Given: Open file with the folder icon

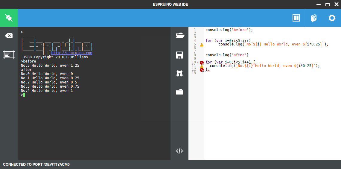Looking at the screenshot, I should (180, 35).
